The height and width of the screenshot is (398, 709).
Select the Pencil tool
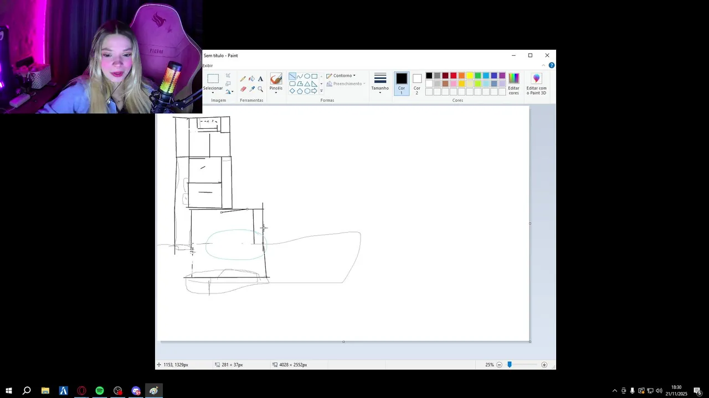pos(243,78)
